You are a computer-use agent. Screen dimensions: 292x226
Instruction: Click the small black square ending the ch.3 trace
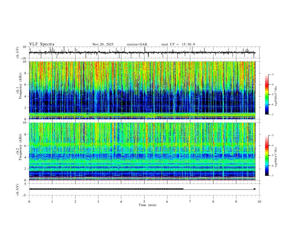[x=254, y=189]
